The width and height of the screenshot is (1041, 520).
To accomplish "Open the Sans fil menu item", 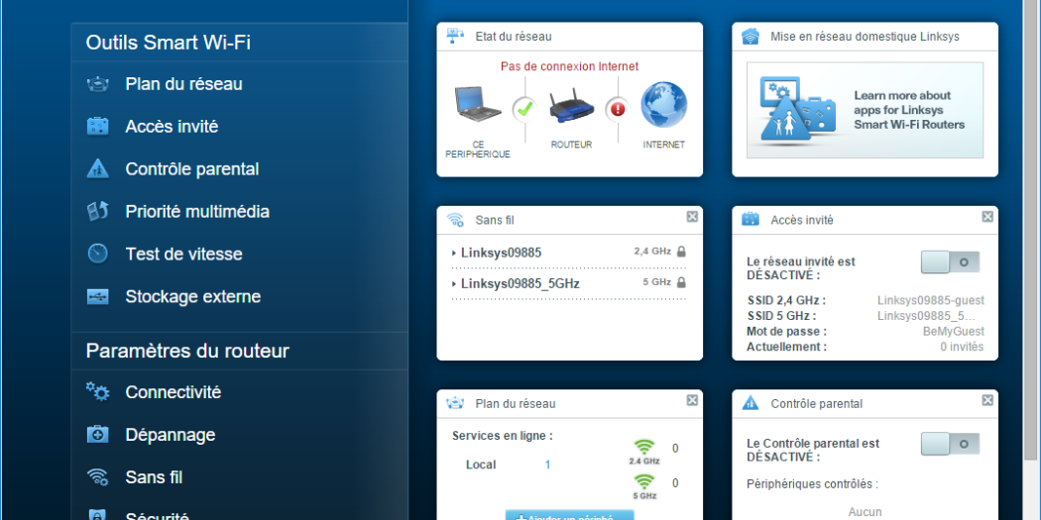I will (x=154, y=477).
